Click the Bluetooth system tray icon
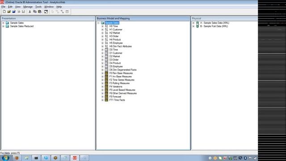 click(245, 158)
